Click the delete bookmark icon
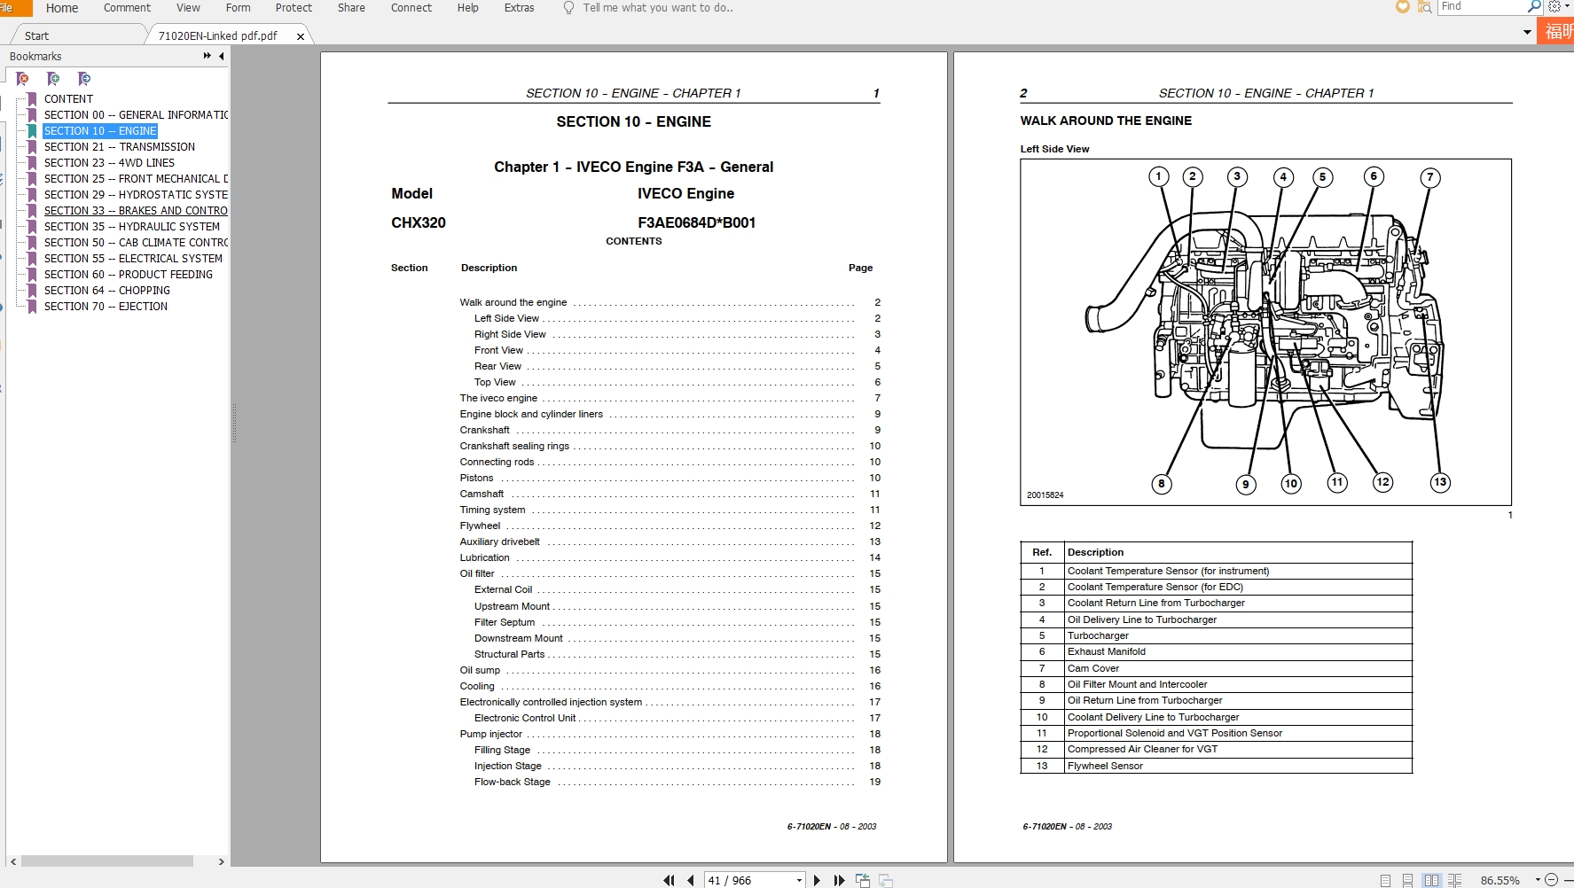The width and height of the screenshot is (1574, 888). coord(23,79)
